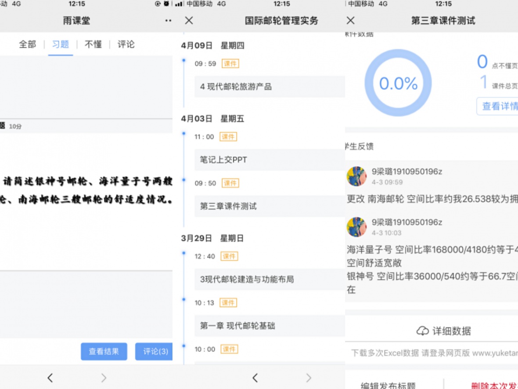Click the 0.0% progress ring chart
Viewport: 518px width, 389px height.
(x=398, y=83)
